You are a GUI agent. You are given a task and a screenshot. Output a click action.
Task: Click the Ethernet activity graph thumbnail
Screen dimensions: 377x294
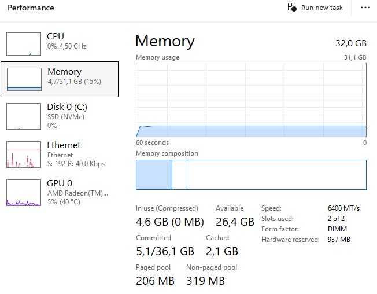tap(24, 155)
